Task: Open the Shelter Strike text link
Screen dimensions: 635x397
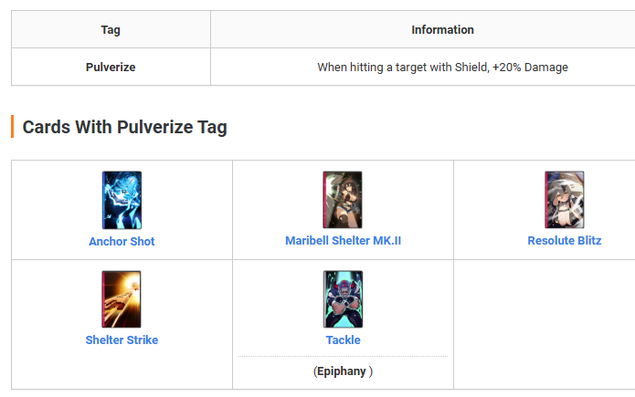Action: pos(122,340)
